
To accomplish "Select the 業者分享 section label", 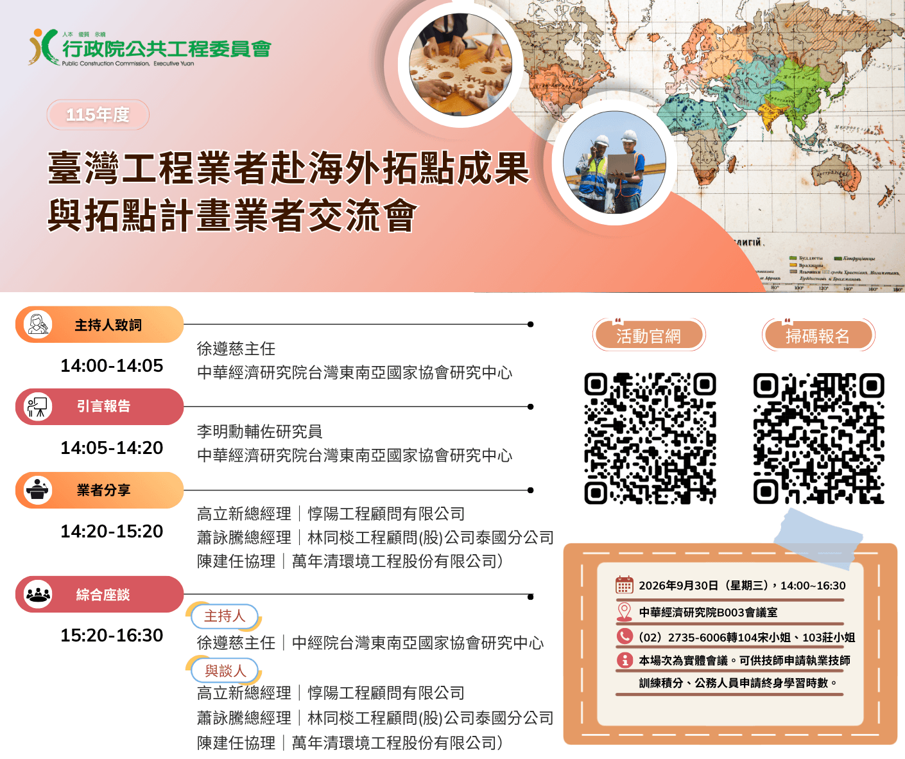I will [x=103, y=491].
